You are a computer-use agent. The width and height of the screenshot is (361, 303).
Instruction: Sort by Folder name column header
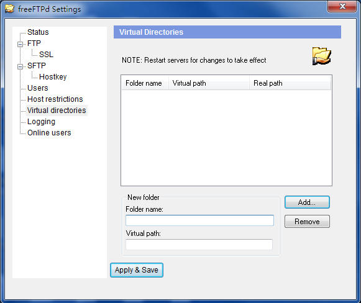(145, 83)
